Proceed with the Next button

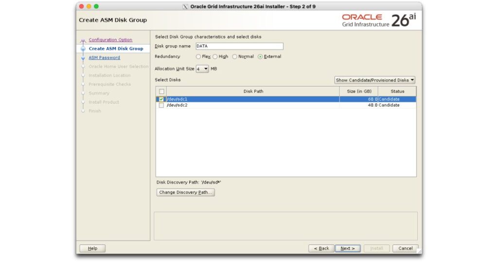tap(348, 248)
